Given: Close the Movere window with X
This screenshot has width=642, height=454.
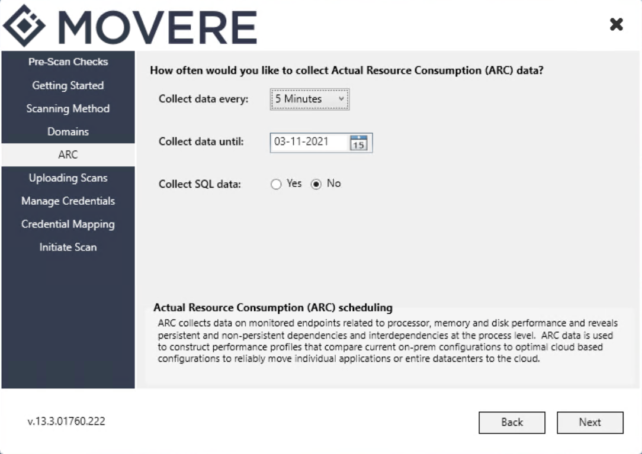Looking at the screenshot, I should click(x=616, y=24).
